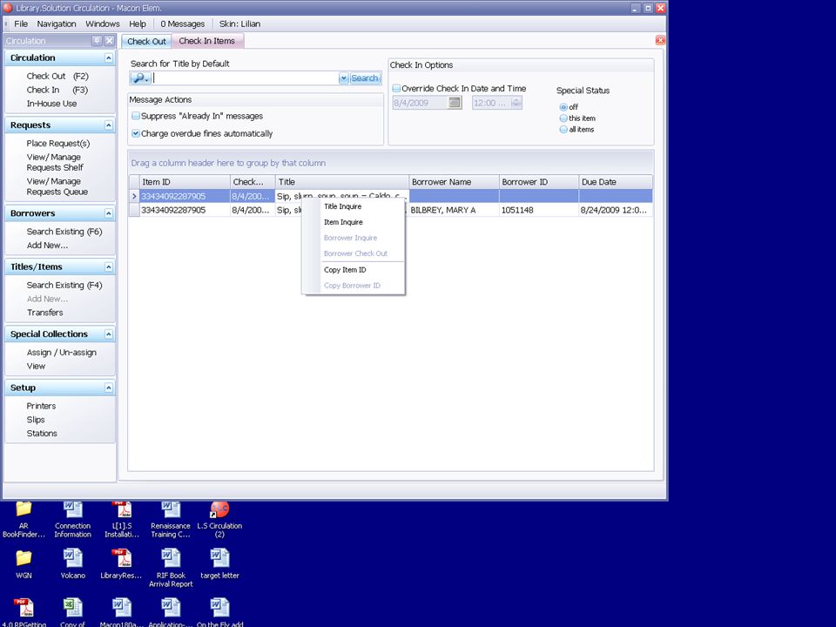
Task: Close the Check In Items tab
Action: pyautogui.click(x=660, y=41)
